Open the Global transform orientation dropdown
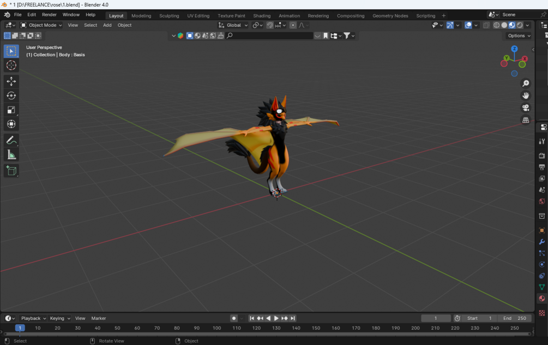Screen dimensions: 548x345 tap(233, 25)
